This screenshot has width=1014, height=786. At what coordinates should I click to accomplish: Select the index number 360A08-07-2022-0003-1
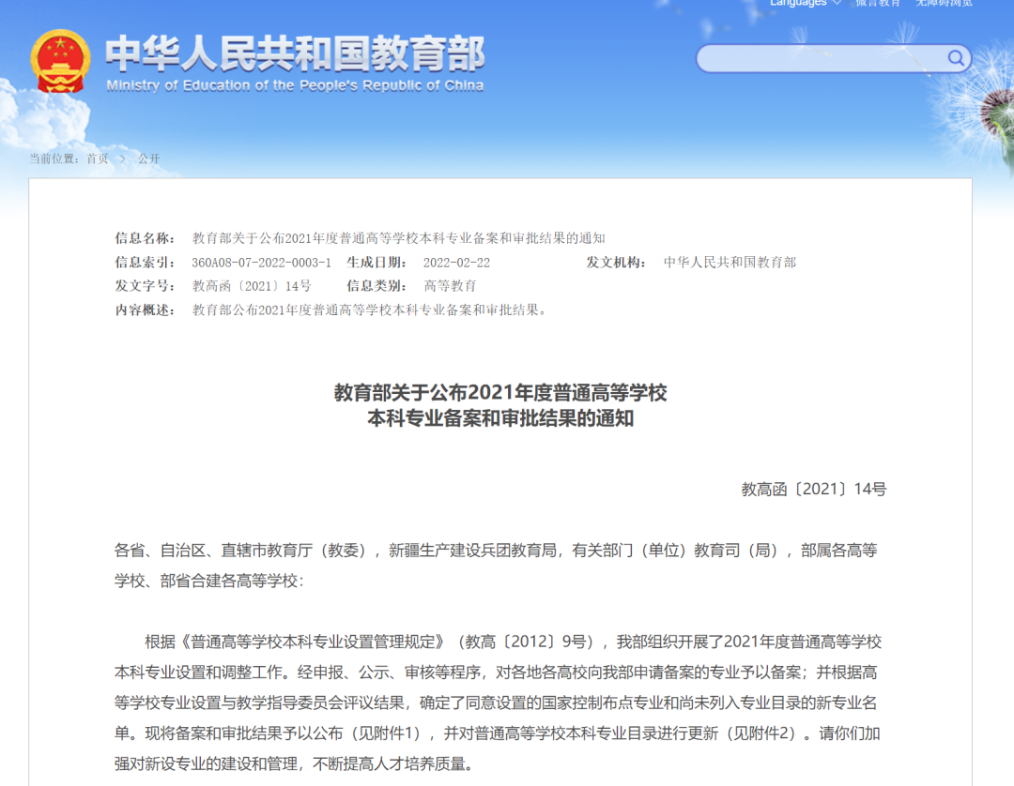point(261,263)
